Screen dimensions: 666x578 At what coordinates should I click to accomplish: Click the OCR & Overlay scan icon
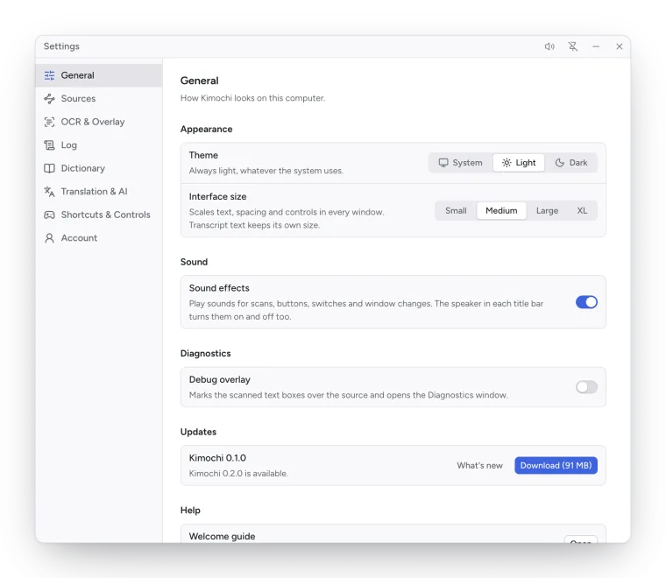click(49, 123)
